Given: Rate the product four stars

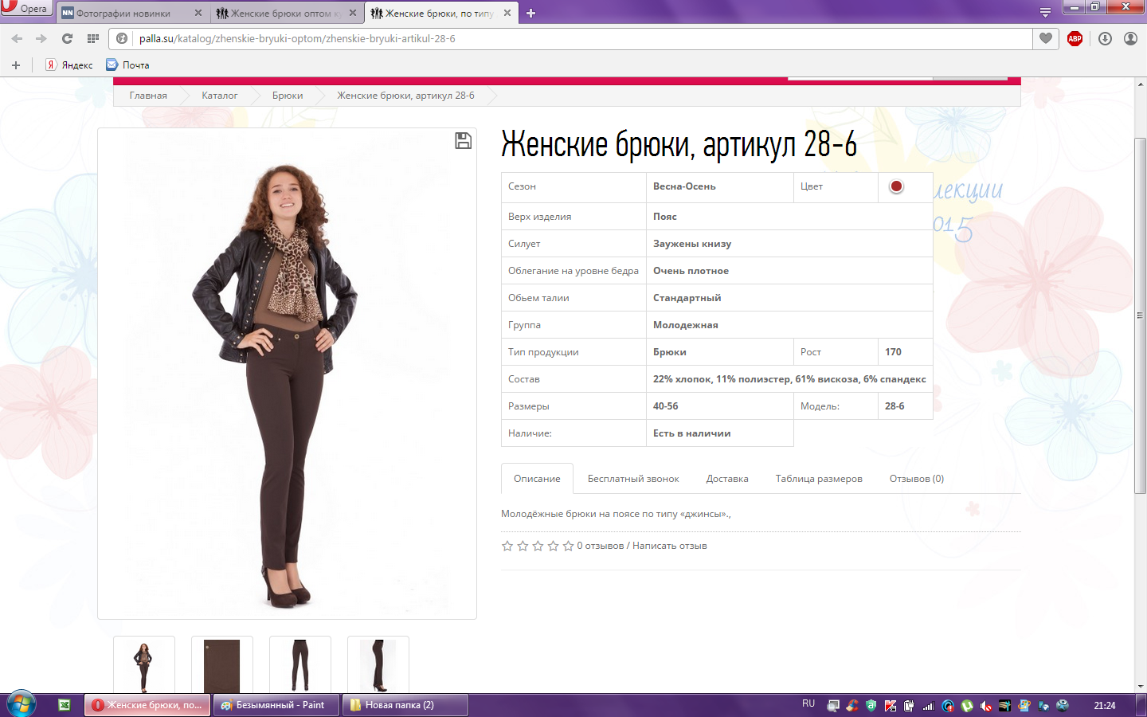Looking at the screenshot, I should click(553, 546).
